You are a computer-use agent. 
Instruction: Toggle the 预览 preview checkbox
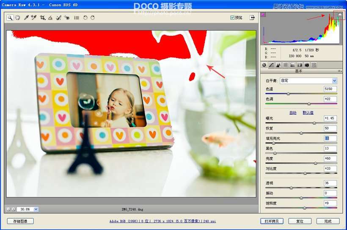tap(232, 17)
